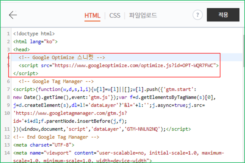Click the back arrow icon

[x=13, y=15]
